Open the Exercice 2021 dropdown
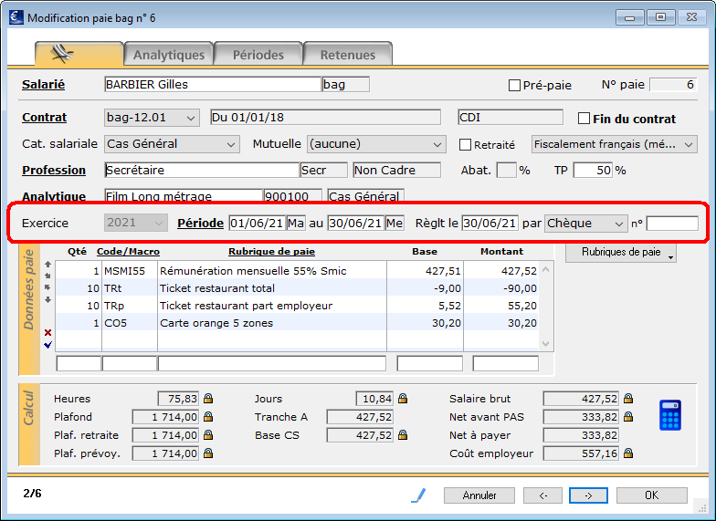This screenshot has height=521, width=716. (x=134, y=223)
